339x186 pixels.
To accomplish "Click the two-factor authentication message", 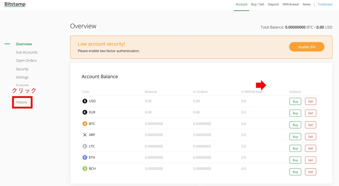I will pyautogui.click(x=109, y=51).
